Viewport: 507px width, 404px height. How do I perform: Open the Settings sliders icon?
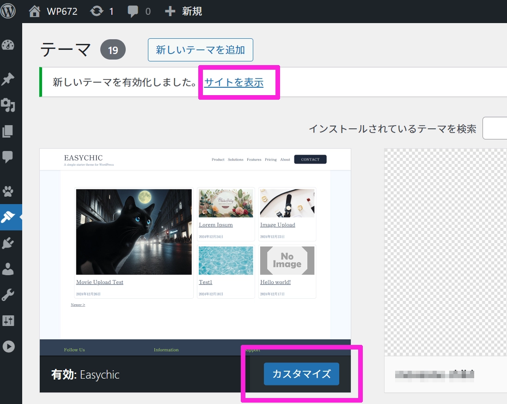coord(8,320)
